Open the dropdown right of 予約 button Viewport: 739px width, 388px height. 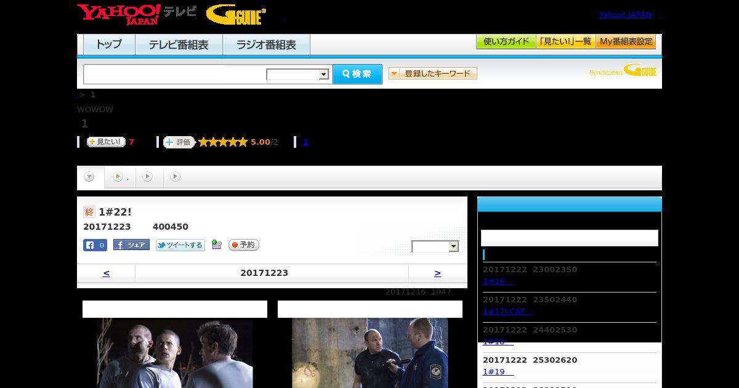[x=435, y=246]
